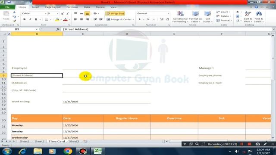Toggle Bold formatting
This screenshot has width=276, height=155.
pyautogui.click(x=24, y=19)
